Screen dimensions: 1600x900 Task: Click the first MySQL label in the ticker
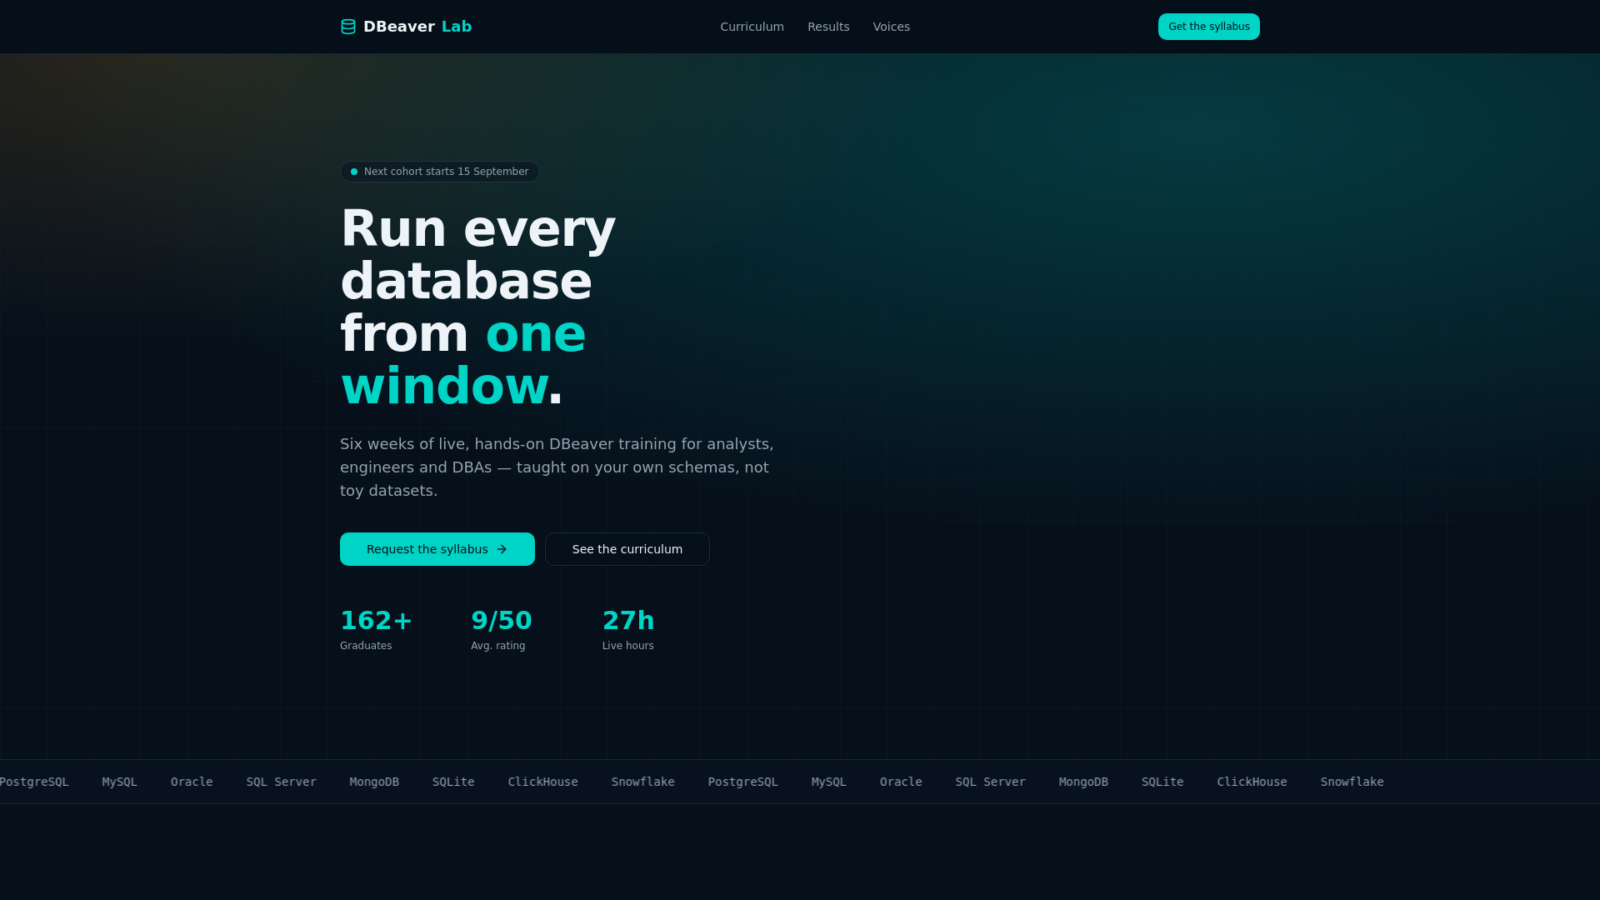click(x=120, y=782)
